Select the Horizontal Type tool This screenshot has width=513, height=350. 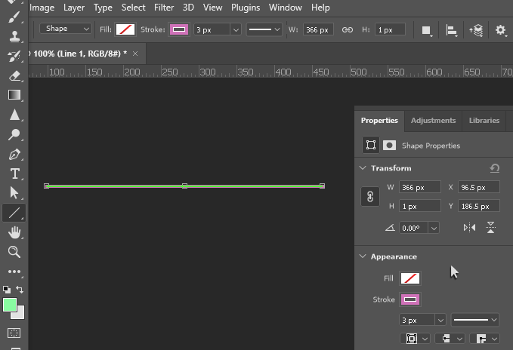point(14,173)
